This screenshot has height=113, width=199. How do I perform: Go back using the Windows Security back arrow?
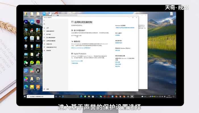[x=44, y=20]
